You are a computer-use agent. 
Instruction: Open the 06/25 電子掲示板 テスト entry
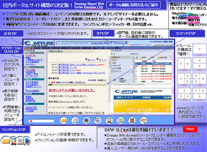pos(66,70)
